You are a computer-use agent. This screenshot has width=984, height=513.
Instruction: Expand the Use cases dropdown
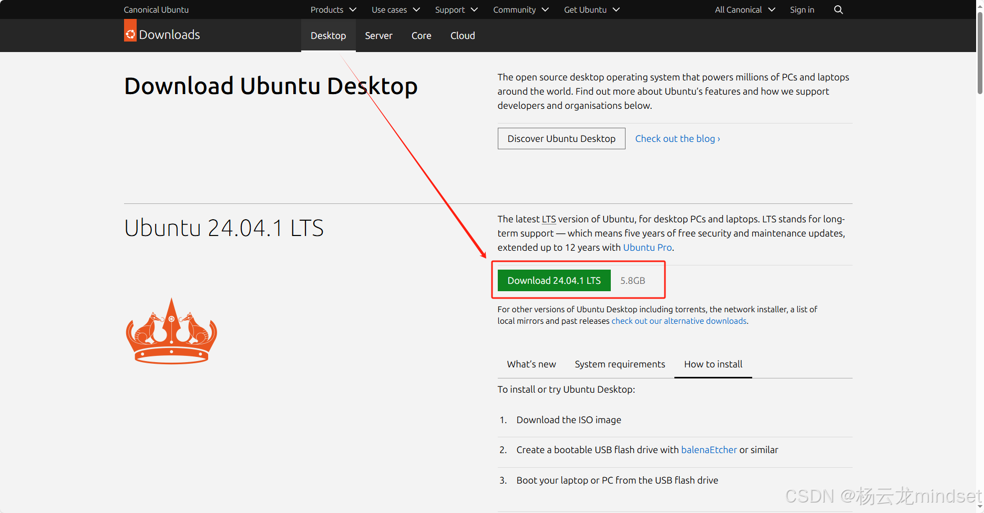389,9
